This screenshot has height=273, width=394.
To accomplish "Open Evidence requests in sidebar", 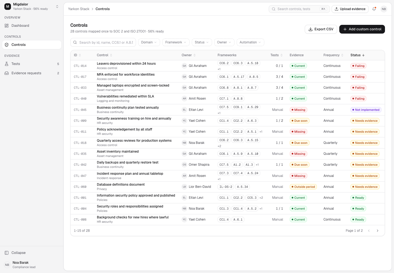I will coord(32,73).
